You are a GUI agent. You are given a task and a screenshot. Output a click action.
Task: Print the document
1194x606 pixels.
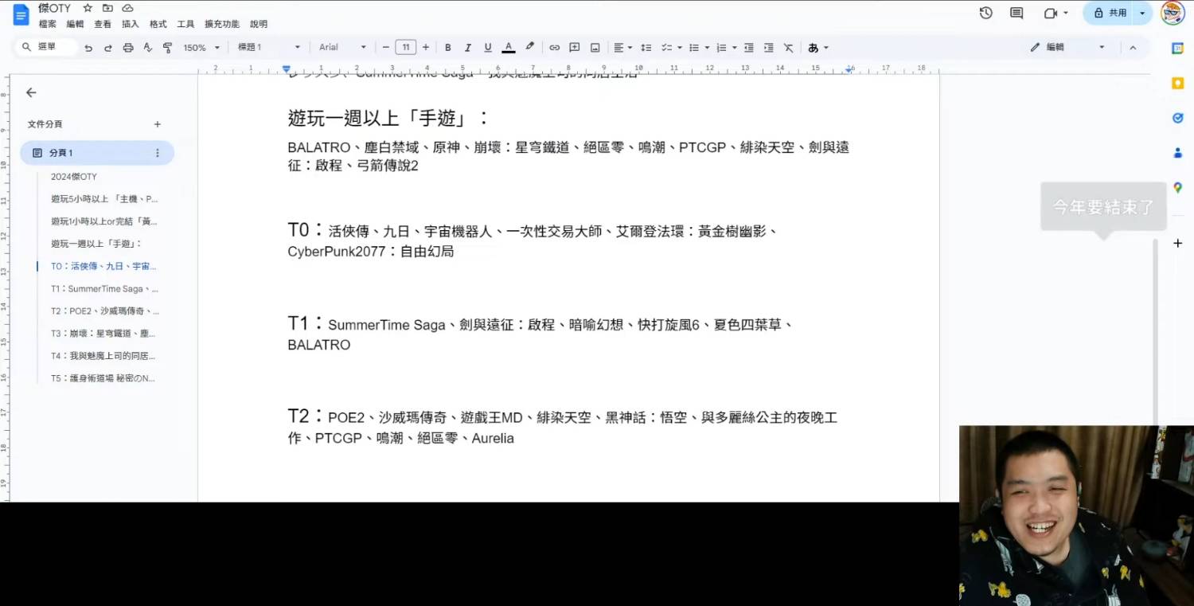[x=127, y=47]
